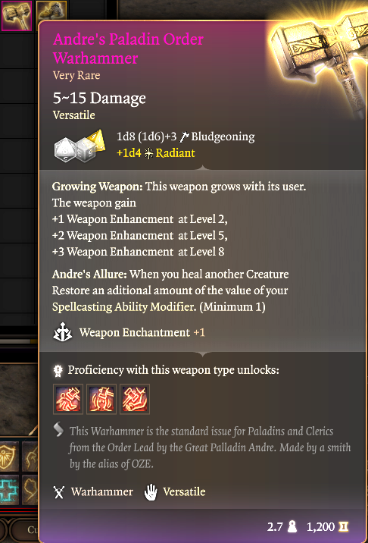Image resolution: width=368 pixels, height=543 pixels.
Task: Click the scroll icon beside item description
Action: (59, 431)
